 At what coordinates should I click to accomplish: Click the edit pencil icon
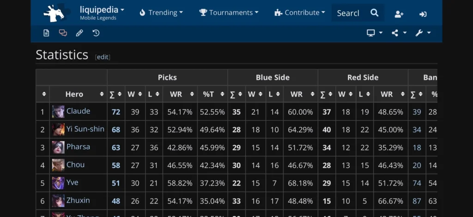click(x=79, y=33)
